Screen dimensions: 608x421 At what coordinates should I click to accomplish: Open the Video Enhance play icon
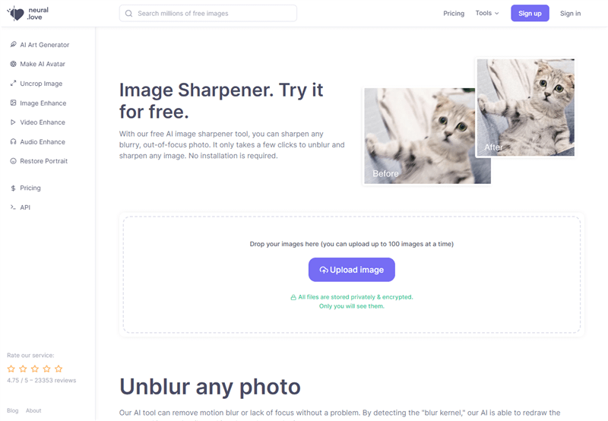(x=13, y=122)
